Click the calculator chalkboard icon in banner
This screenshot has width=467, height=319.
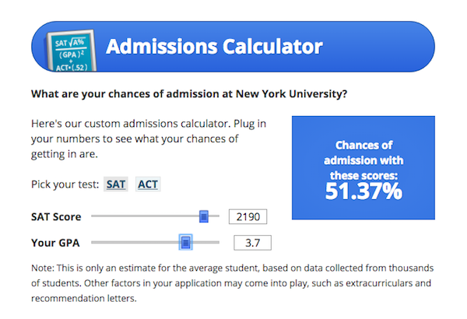coord(72,51)
